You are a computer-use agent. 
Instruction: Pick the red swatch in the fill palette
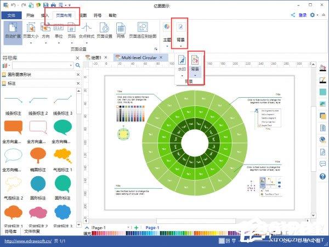94,233
